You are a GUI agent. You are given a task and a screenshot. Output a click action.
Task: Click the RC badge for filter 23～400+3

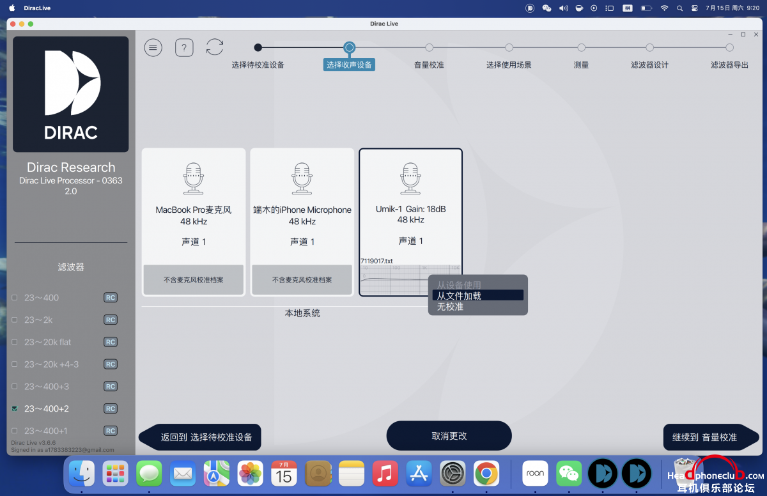coord(111,387)
